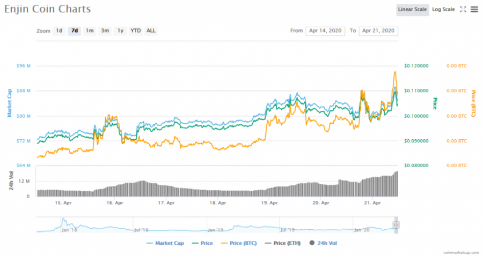483x256 pixels.
Task: Toggle 24h Vol series in legend
Action: [323, 243]
